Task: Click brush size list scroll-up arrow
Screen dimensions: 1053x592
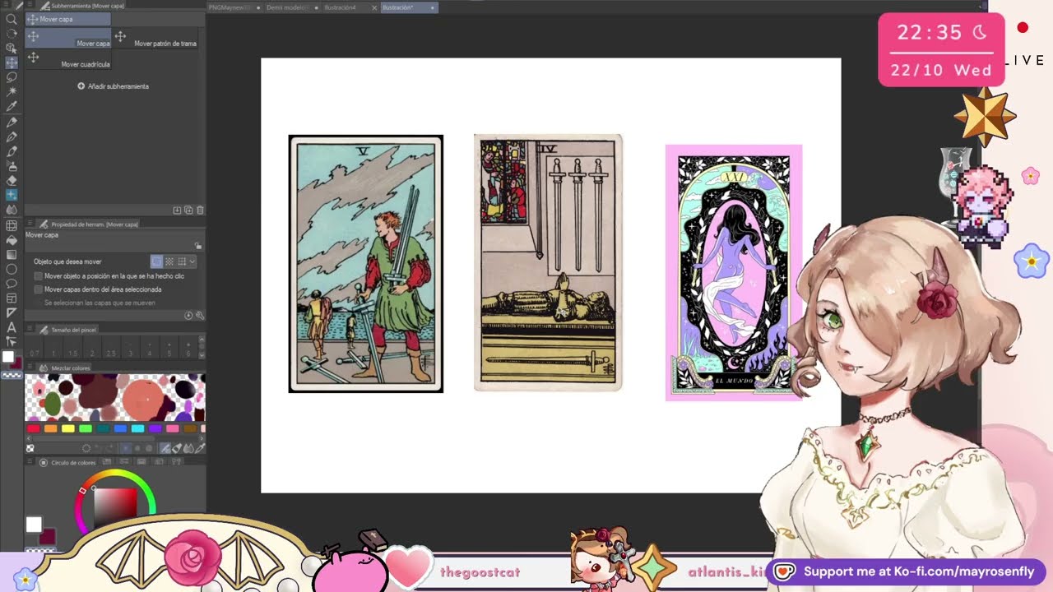Action: pos(202,340)
